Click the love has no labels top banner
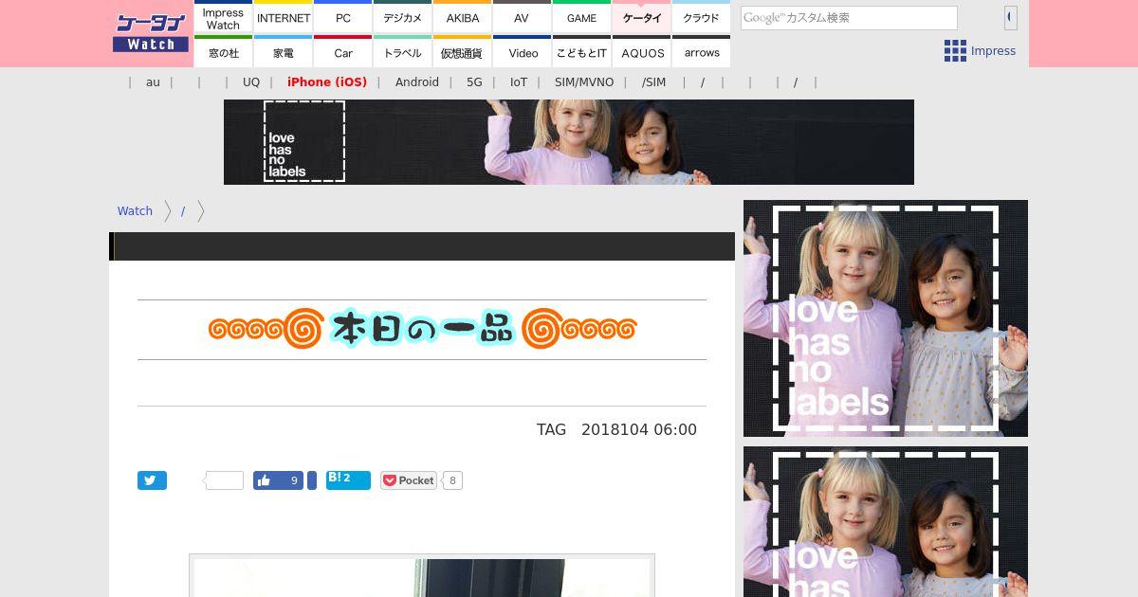This screenshot has height=597, width=1138. coord(569,142)
